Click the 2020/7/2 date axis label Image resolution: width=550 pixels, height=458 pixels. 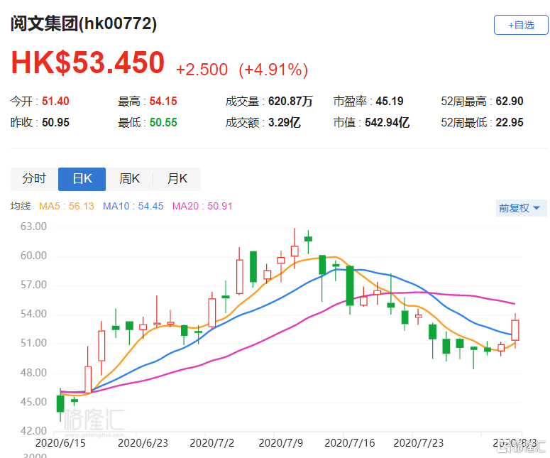212,443
